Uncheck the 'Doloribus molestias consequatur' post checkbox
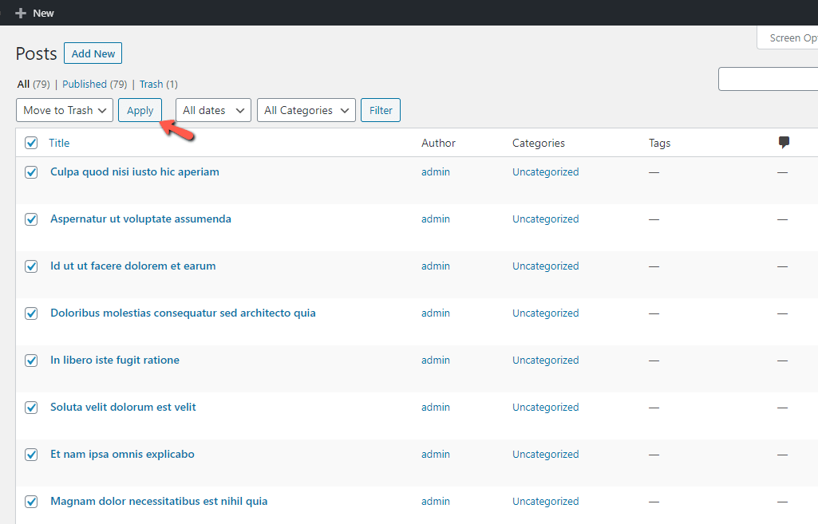Screen dimensions: 818x524 click(x=31, y=313)
